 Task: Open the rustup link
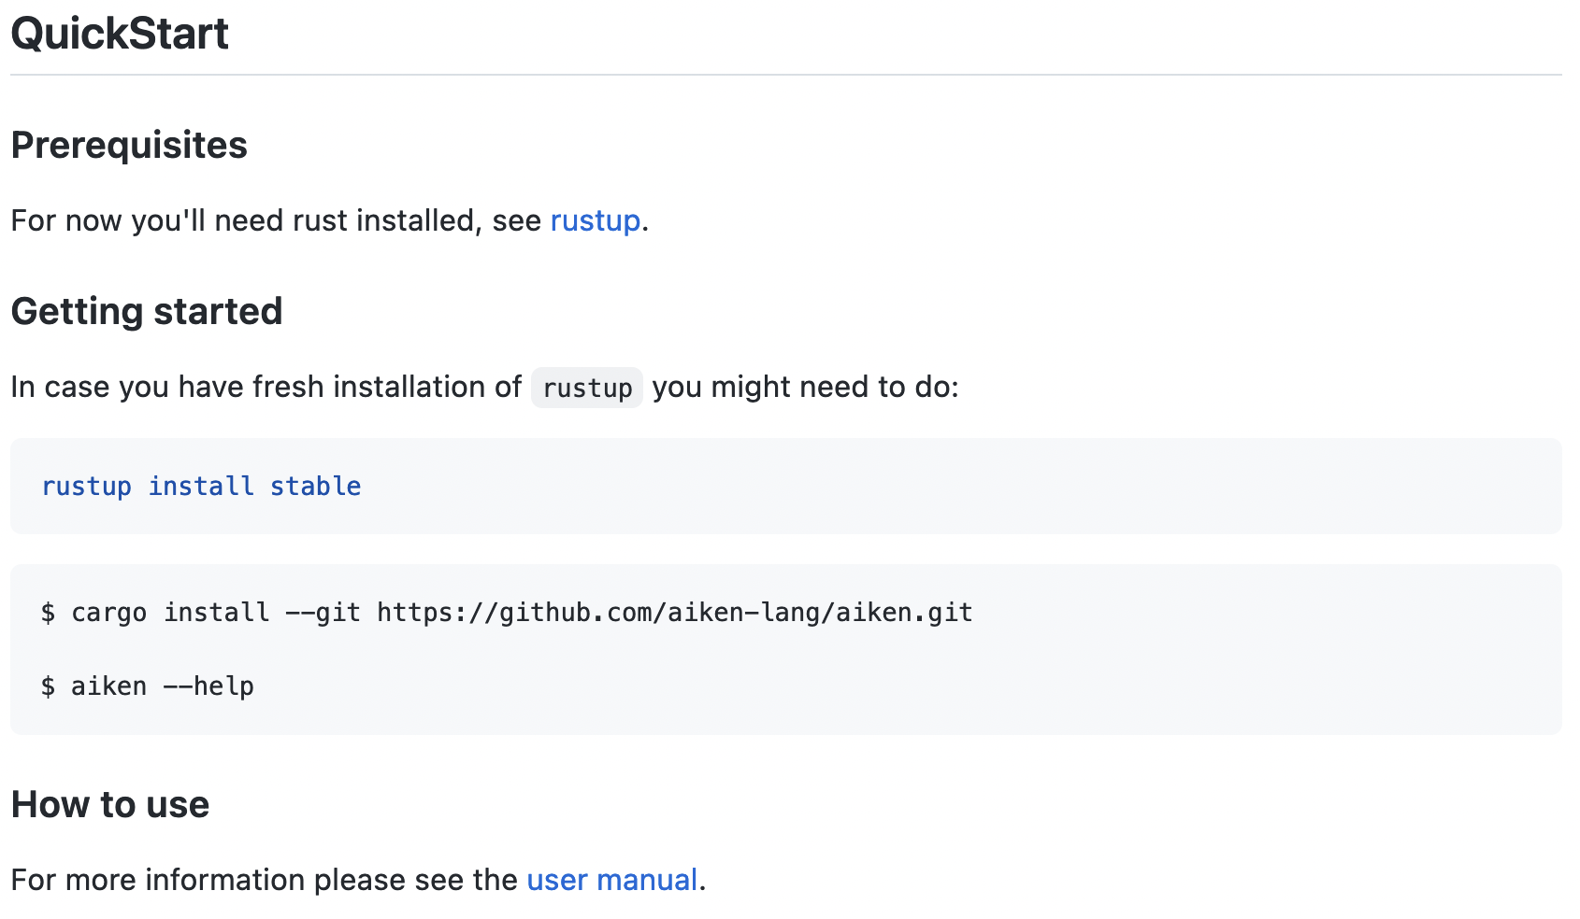pyautogui.click(x=595, y=221)
